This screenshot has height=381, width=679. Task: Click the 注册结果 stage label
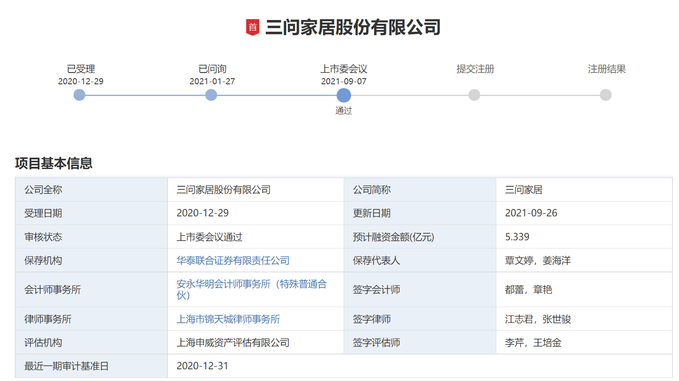coord(607,69)
